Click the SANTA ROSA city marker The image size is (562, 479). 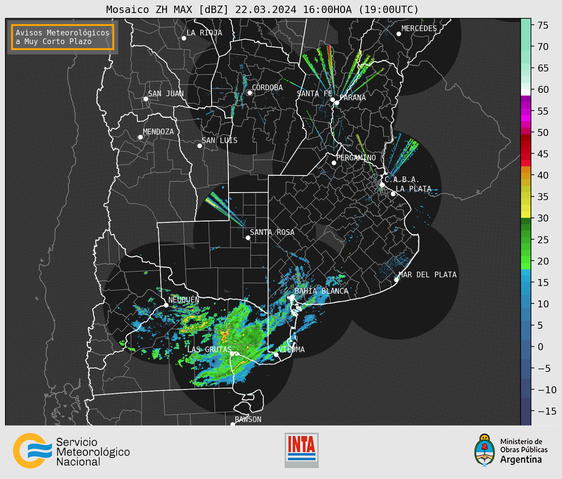click(248, 238)
